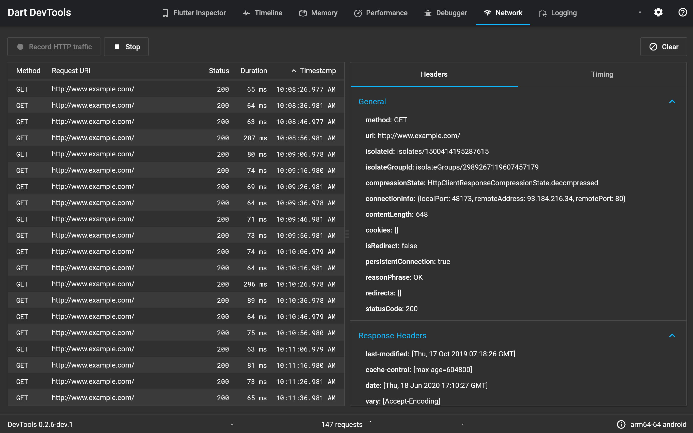Switch to the Timing tab

tap(602, 74)
